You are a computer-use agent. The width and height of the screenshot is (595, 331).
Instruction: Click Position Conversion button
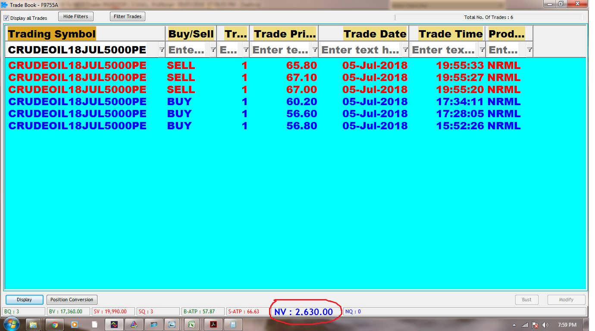click(72, 300)
